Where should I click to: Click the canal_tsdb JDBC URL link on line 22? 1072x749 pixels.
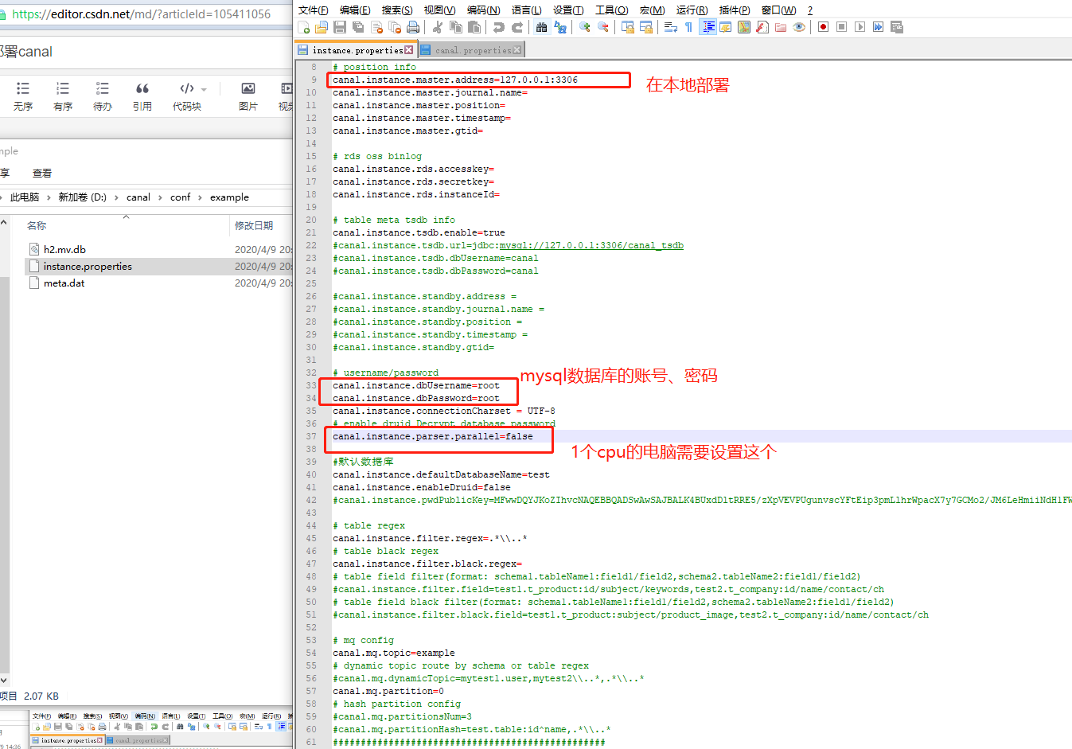[591, 245]
